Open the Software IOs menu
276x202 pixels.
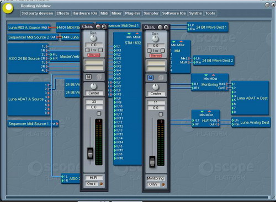(x=174, y=13)
